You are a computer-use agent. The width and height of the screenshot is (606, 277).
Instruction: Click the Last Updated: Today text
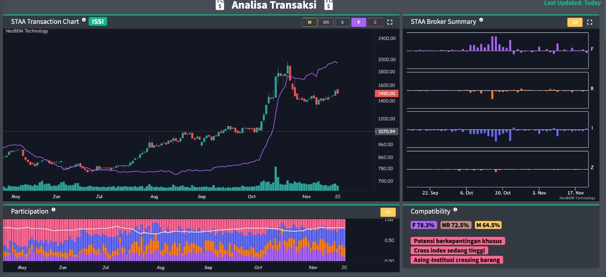572,3
